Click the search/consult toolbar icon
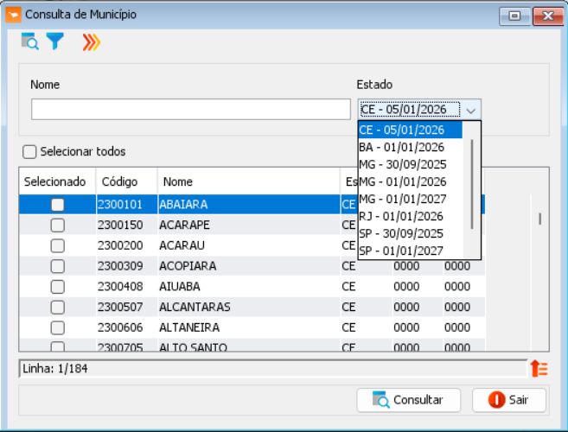The image size is (568, 432). coord(29,41)
